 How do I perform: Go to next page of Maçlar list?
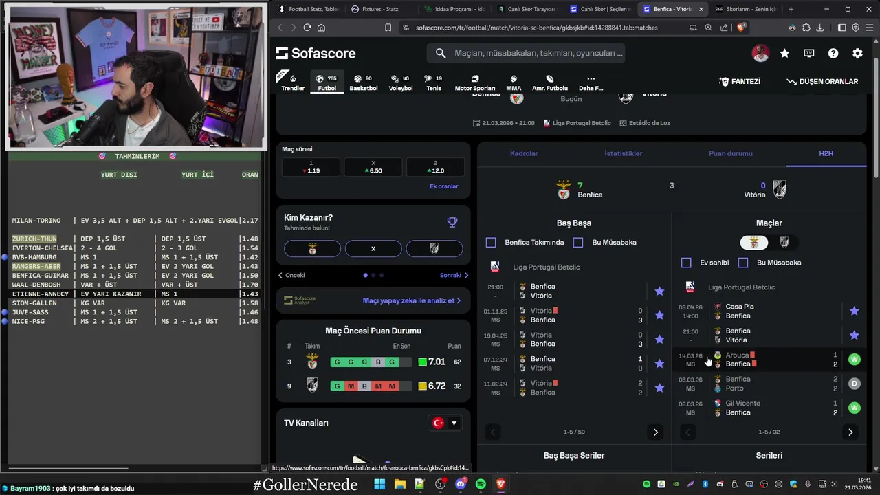[x=850, y=432]
